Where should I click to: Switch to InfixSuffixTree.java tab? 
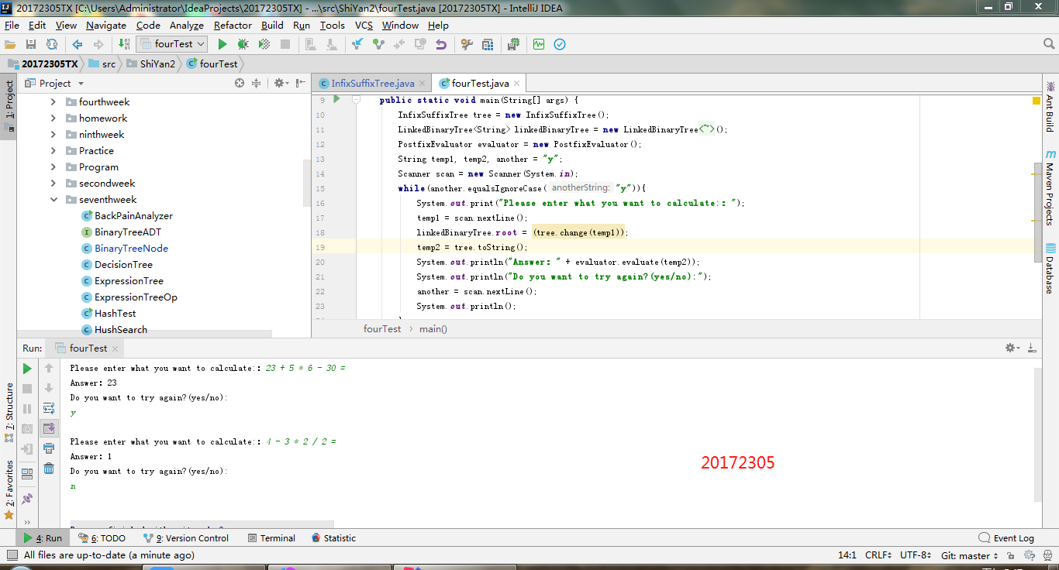click(x=373, y=83)
